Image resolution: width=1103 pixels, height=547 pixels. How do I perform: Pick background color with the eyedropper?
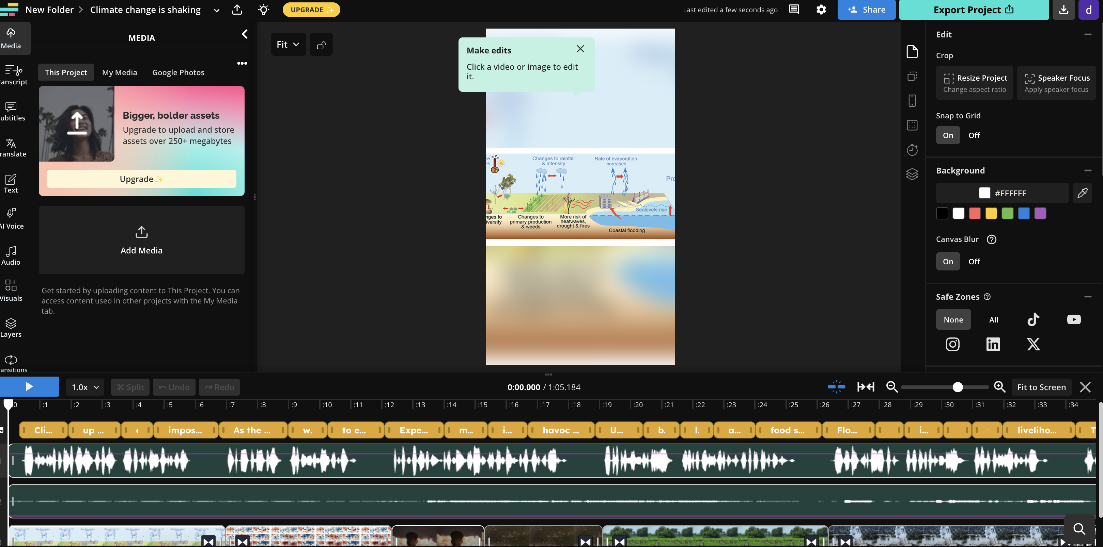1083,193
